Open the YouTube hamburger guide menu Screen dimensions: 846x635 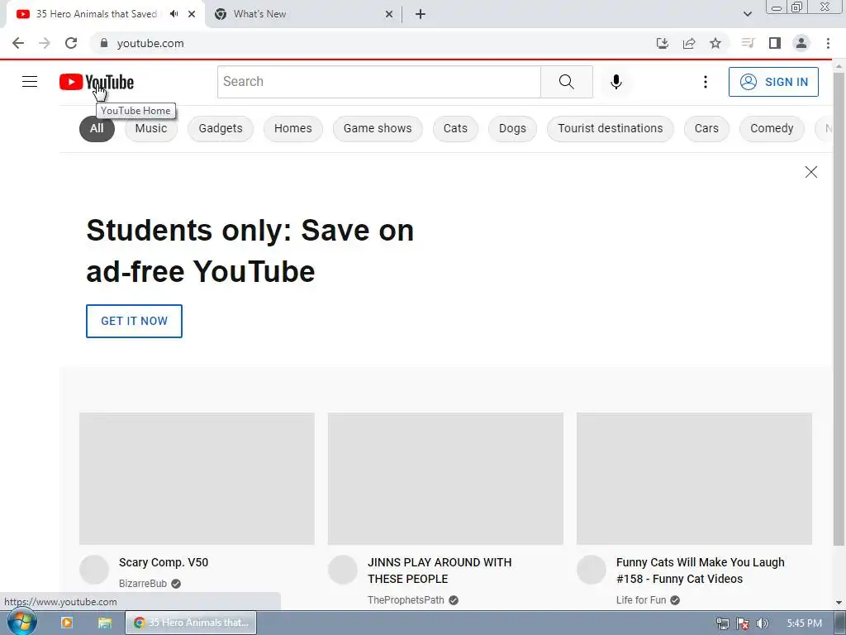tap(30, 82)
